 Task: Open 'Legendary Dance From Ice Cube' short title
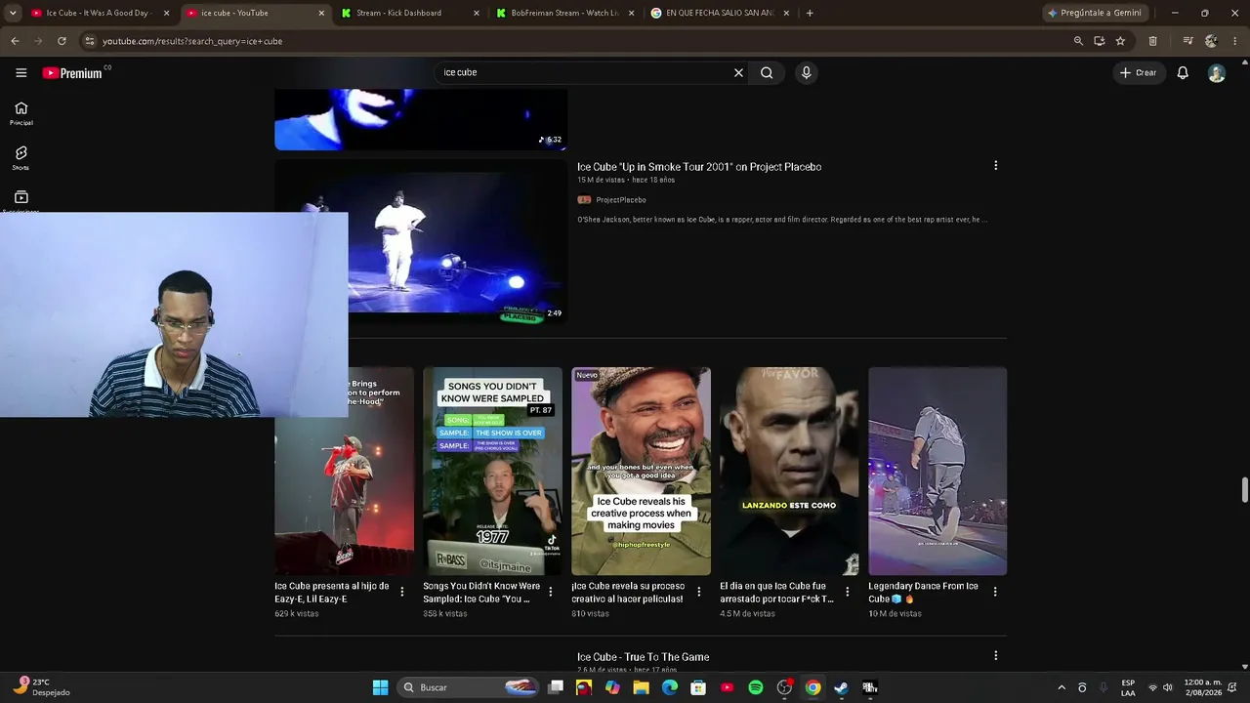coord(923,593)
